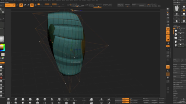Click the Xpose icon

pyautogui.click(x=168, y=81)
